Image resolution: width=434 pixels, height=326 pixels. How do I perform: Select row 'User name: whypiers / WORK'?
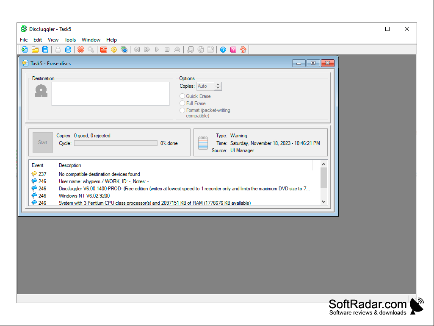174,181
